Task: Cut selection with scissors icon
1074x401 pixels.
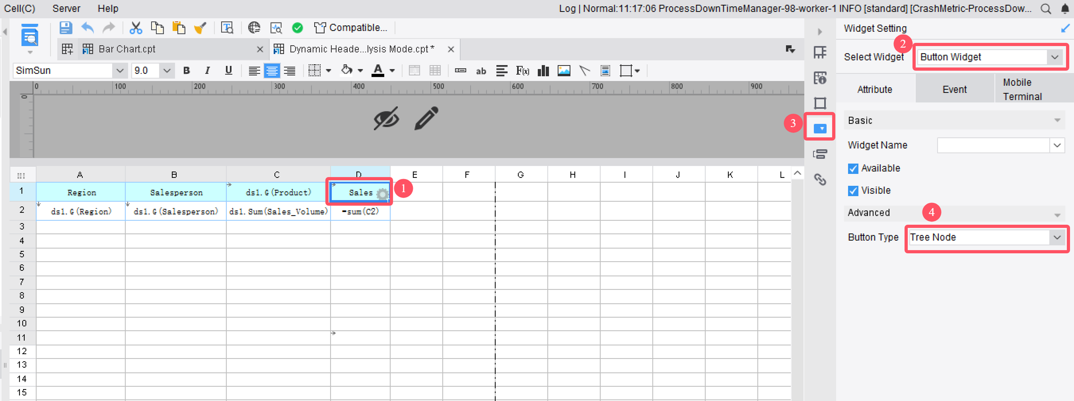Action: [x=136, y=28]
